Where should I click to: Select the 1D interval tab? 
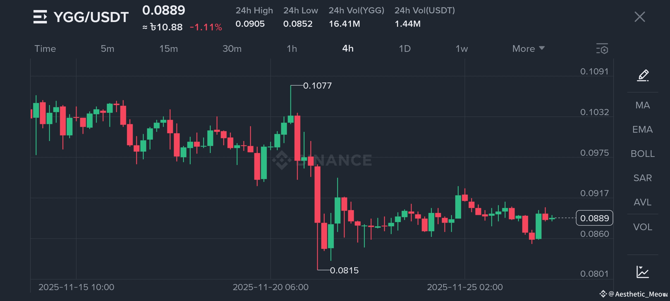(405, 49)
